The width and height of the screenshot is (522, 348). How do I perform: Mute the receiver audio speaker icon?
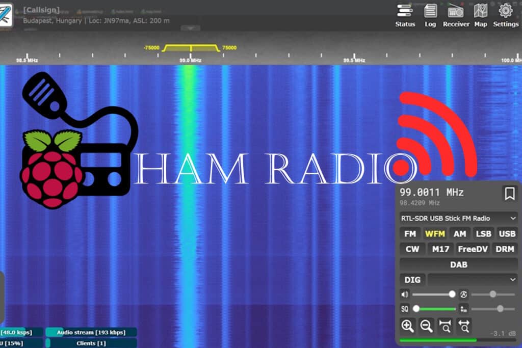coord(405,294)
